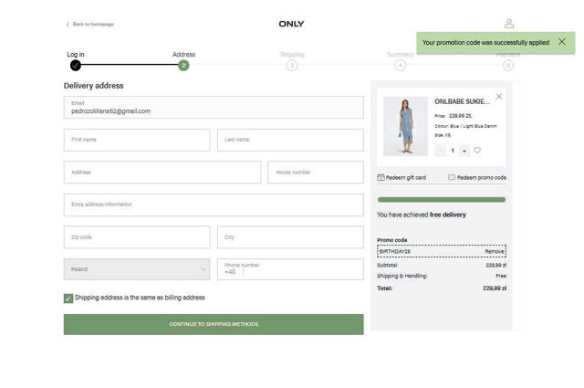Click the Shipping & Handling Free value
This screenshot has height=388, width=584.
(x=501, y=276)
